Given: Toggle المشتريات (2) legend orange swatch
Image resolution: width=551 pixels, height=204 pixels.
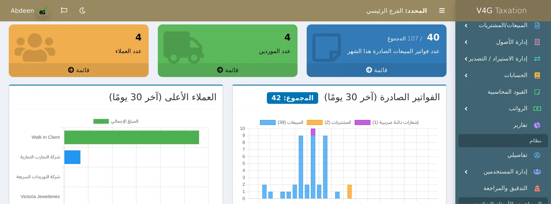Looking at the screenshot, I should 314,123.
